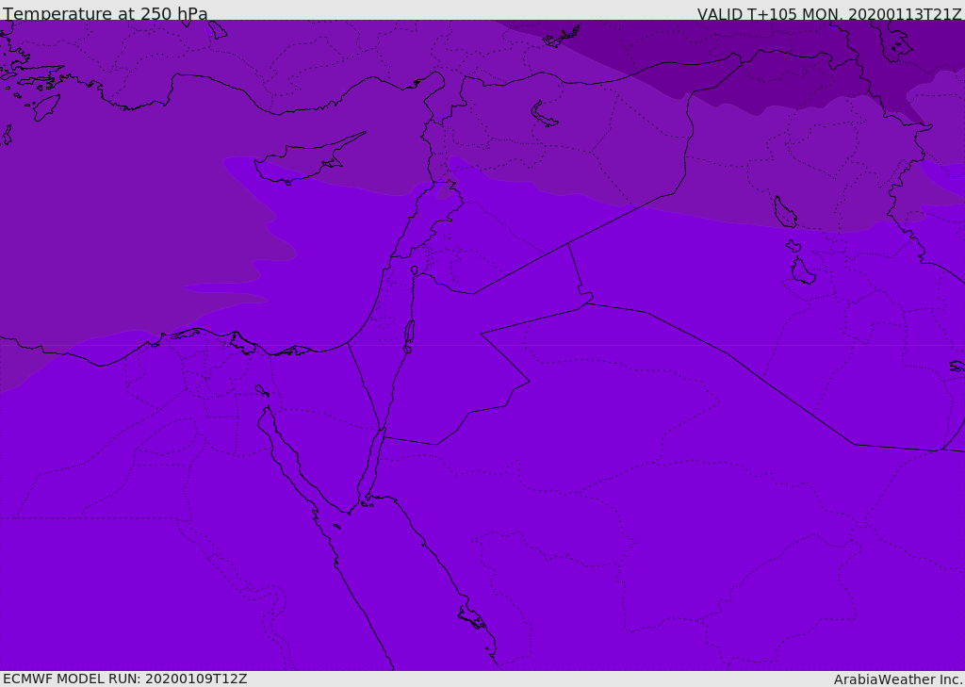Screen dimensions: 965x687
Task: Click the 'ArabiaWeather Inc' credit text
Action: [897, 679]
